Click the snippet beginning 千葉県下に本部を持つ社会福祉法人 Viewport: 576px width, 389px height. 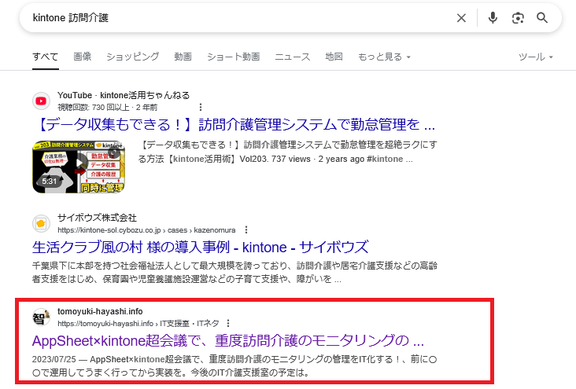pyautogui.click(x=234, y=272)
